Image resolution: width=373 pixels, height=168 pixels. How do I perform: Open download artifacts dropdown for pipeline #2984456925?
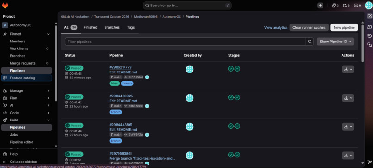coord(348,98)
